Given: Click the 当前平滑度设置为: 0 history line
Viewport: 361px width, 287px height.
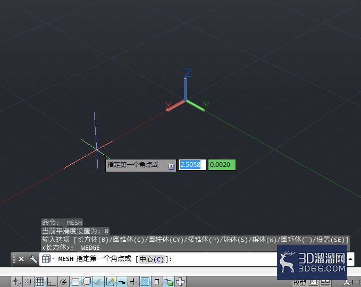Looking at the screenshot, I should [75, 231].
